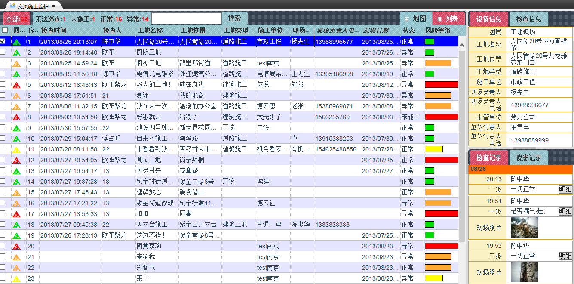The image size is (574, 284).
Task: Click the red warning icon in row 5
Action: click(x=17, y=85)
